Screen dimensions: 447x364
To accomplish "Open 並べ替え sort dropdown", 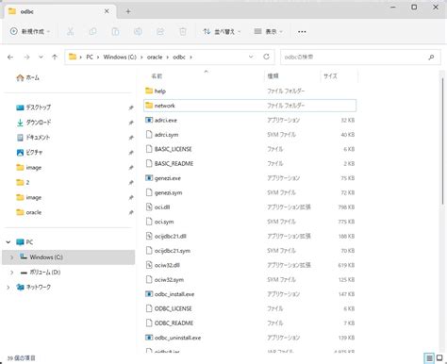I will point(222,31).
